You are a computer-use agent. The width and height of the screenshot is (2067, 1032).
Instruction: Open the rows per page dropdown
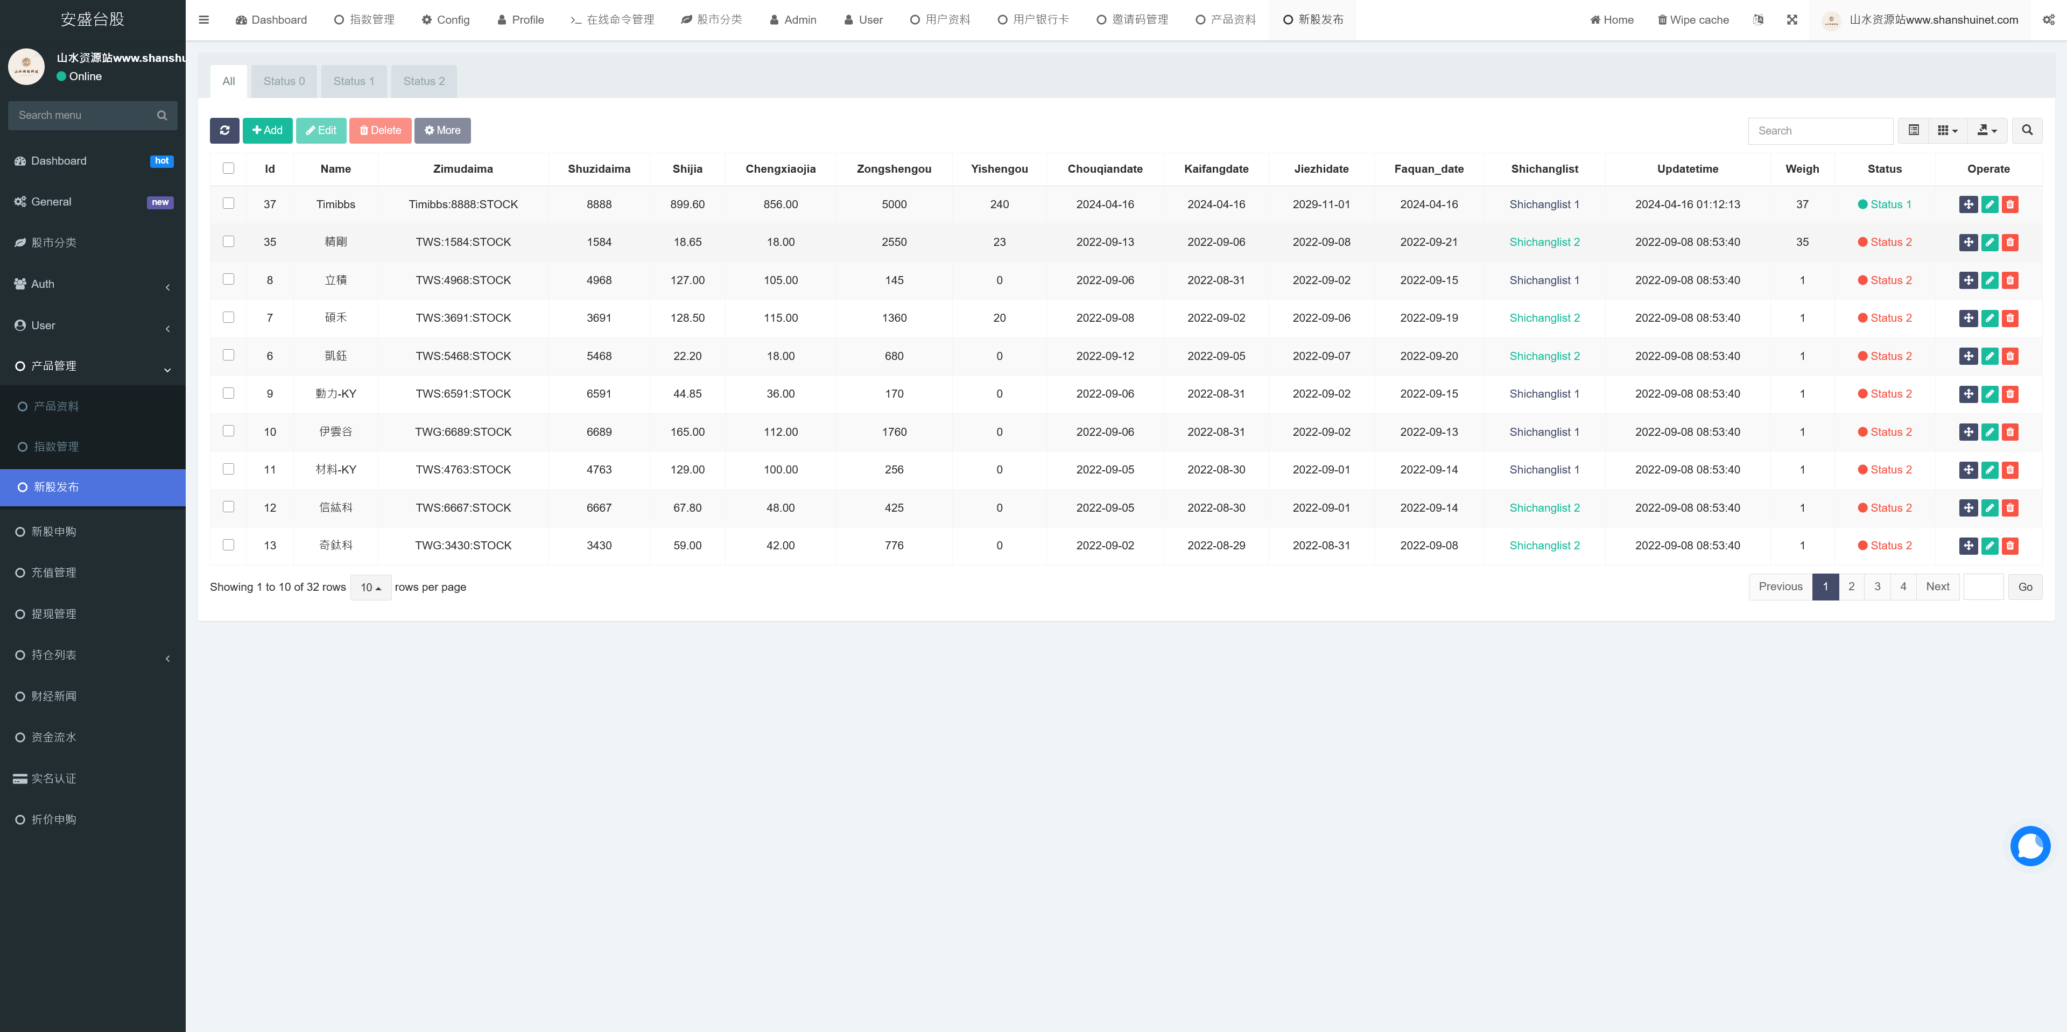371,587
